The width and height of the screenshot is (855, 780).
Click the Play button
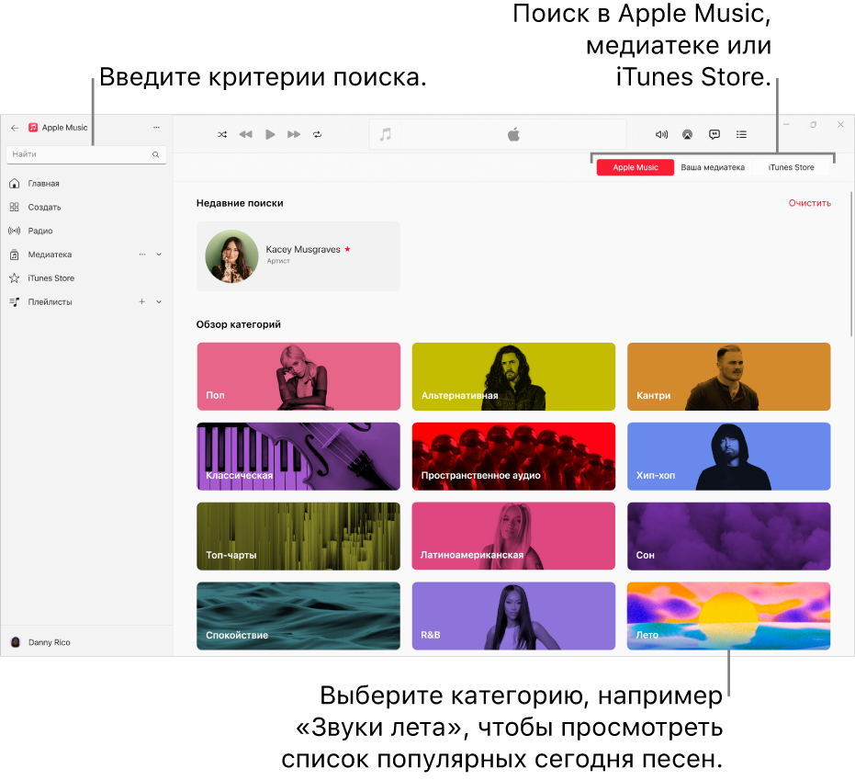[x=269, y=134]
